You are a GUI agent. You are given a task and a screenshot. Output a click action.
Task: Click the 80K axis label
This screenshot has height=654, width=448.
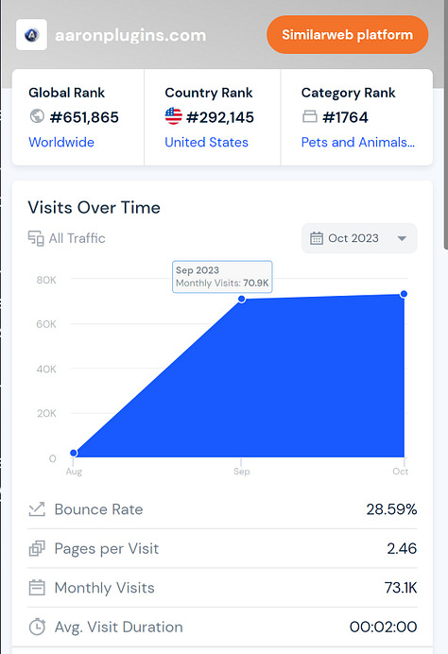pos(46,280)
